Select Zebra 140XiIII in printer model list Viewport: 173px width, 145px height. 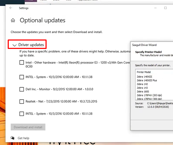pyautogui.click(x=144, y=77)
